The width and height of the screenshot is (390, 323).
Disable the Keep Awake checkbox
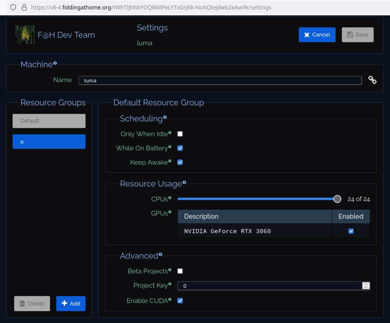(x=180, y=162)
